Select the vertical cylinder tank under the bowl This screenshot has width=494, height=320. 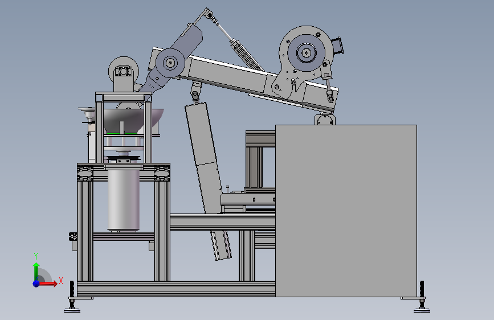[124, 200]
